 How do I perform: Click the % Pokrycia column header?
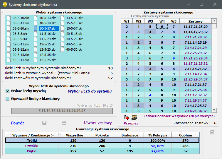pyautogui.click(x=158, y=135)
